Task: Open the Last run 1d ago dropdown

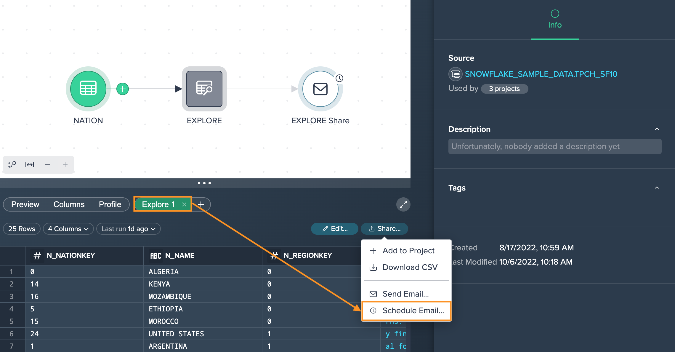Action: tap(128, 228)
